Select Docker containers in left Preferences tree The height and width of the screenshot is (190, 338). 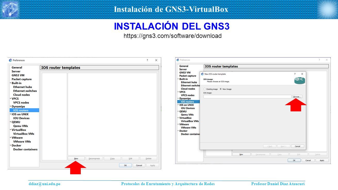pyautogui.click(x=25, y=149)
